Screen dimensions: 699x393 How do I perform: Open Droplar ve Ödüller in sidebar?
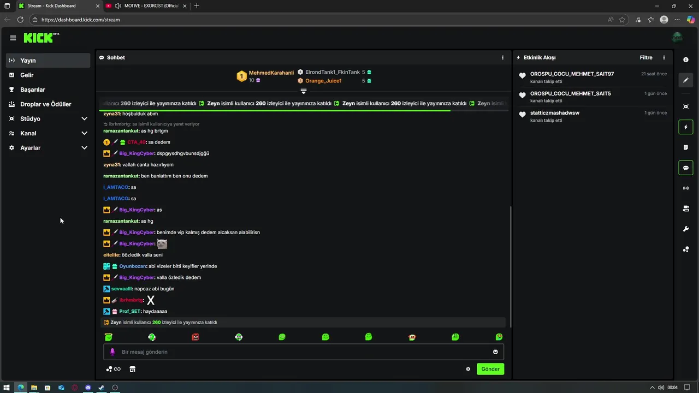point(48,104)
